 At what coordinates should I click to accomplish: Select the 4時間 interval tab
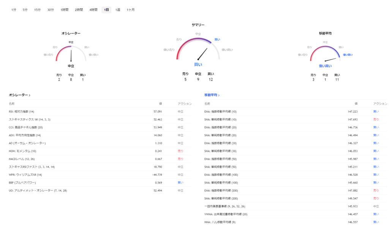point(93,9)
